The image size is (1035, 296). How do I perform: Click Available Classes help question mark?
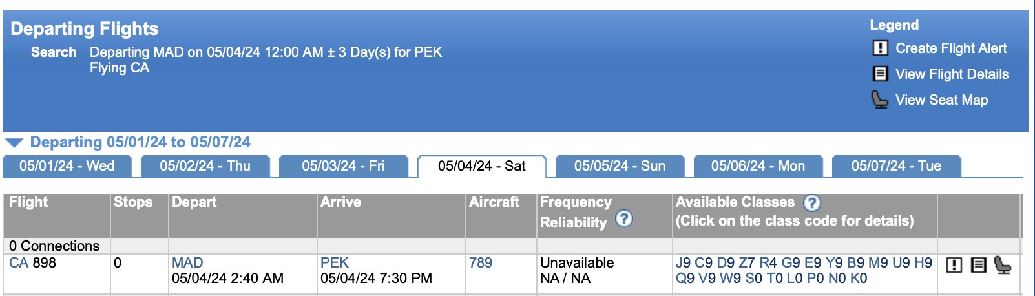click(811, 203)
